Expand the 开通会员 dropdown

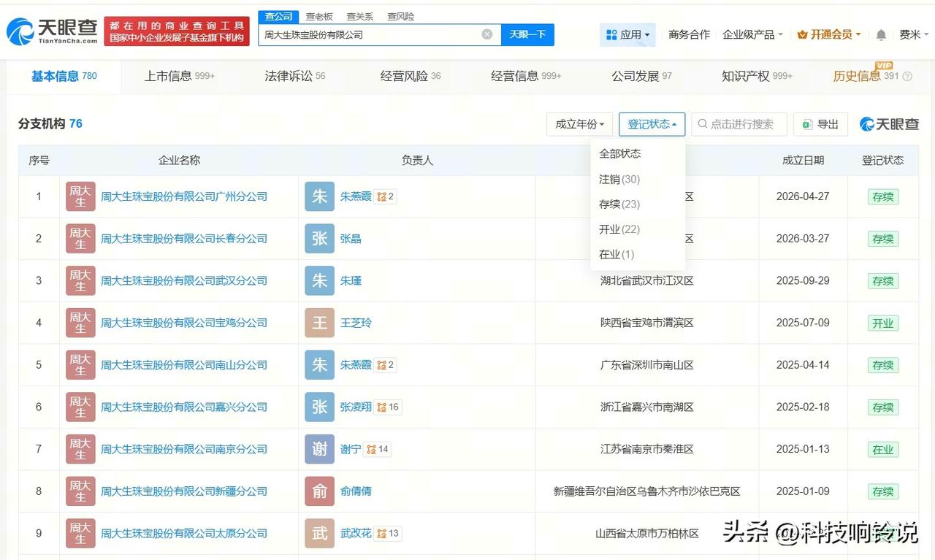828,34
